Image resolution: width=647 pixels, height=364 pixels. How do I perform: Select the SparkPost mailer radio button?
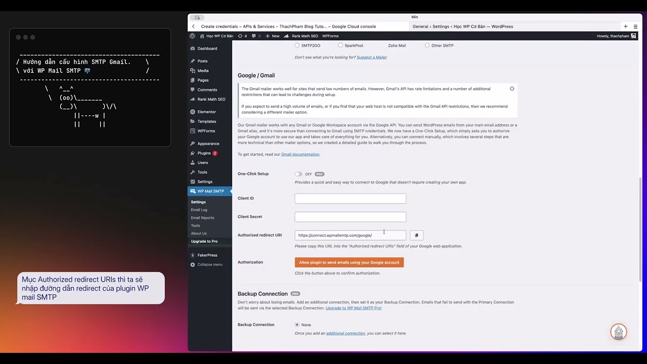[x=341, y=45]
